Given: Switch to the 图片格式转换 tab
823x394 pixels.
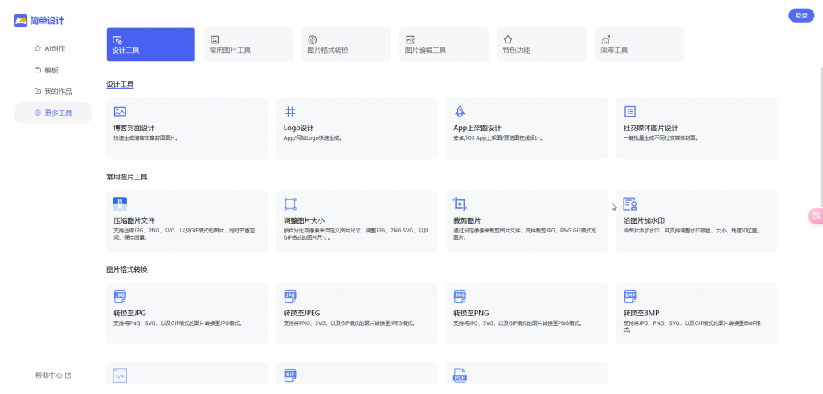Looking at the screenshot, I should click(x=346, y=45).
